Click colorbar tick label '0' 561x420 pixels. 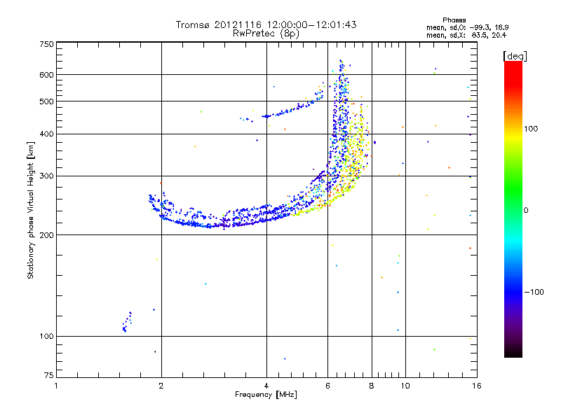(526, 211)
